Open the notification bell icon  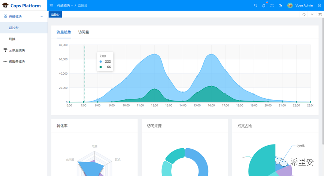264,6
